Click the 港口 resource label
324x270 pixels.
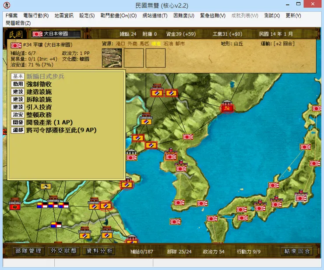[120, 44]
